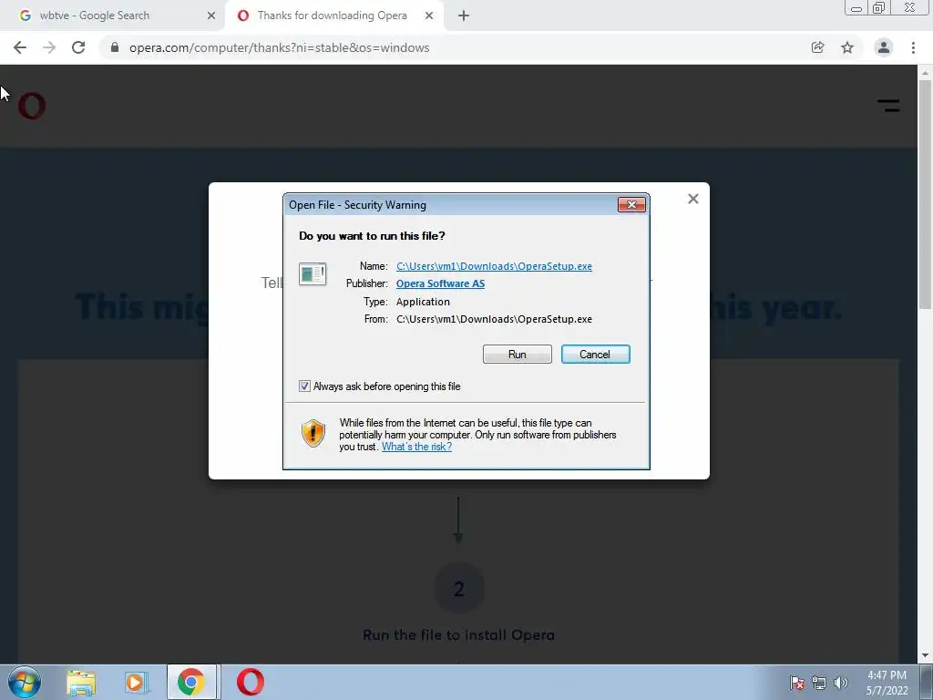Close the Thanks for downloading Opera tab
Screen dimensions: 933x700
tap(429, 15)
